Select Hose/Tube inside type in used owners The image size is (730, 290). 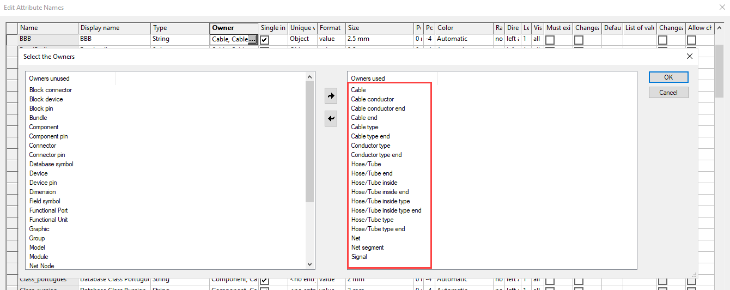click(x=380, y=201)
